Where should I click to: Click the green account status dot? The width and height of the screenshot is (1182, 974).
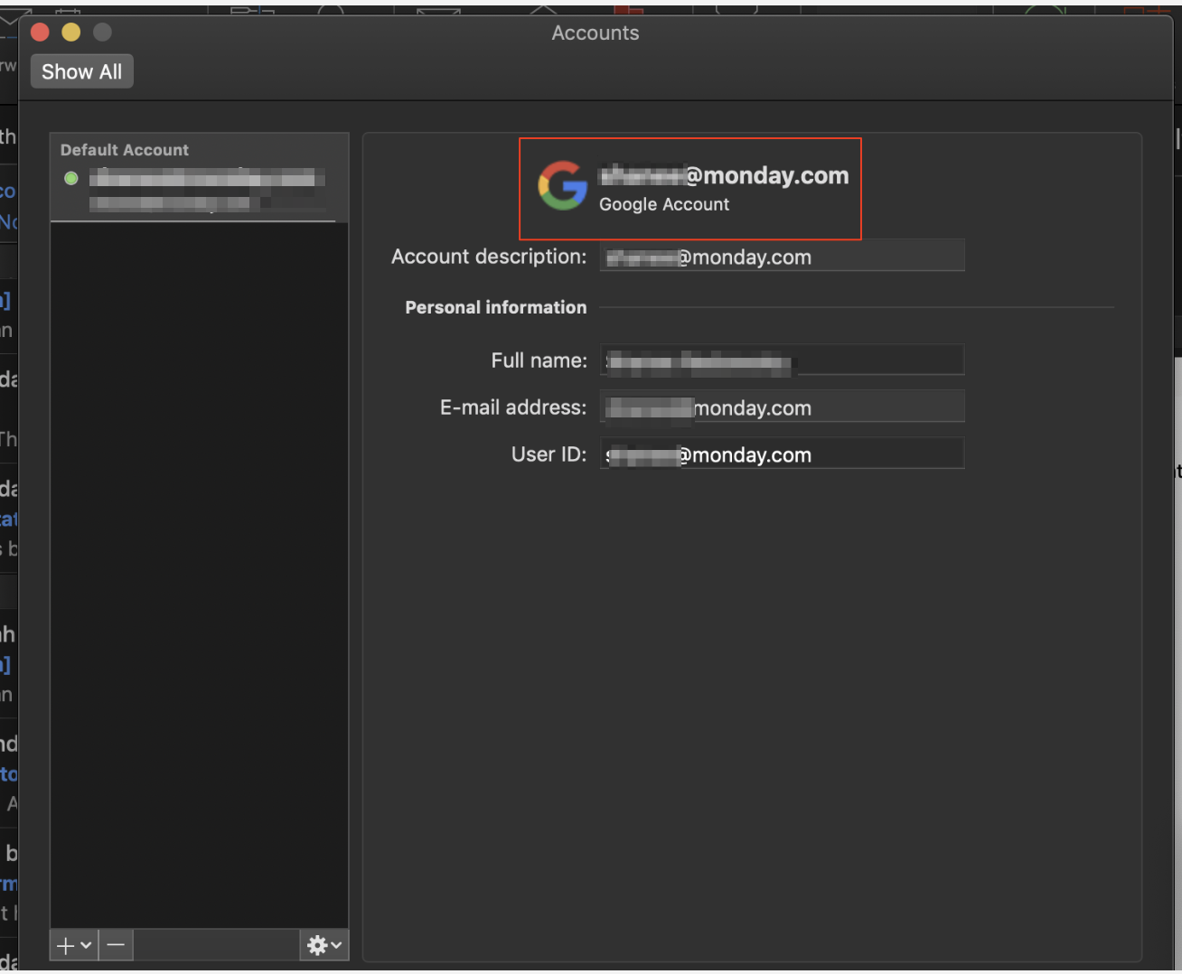tap(71, 178)
